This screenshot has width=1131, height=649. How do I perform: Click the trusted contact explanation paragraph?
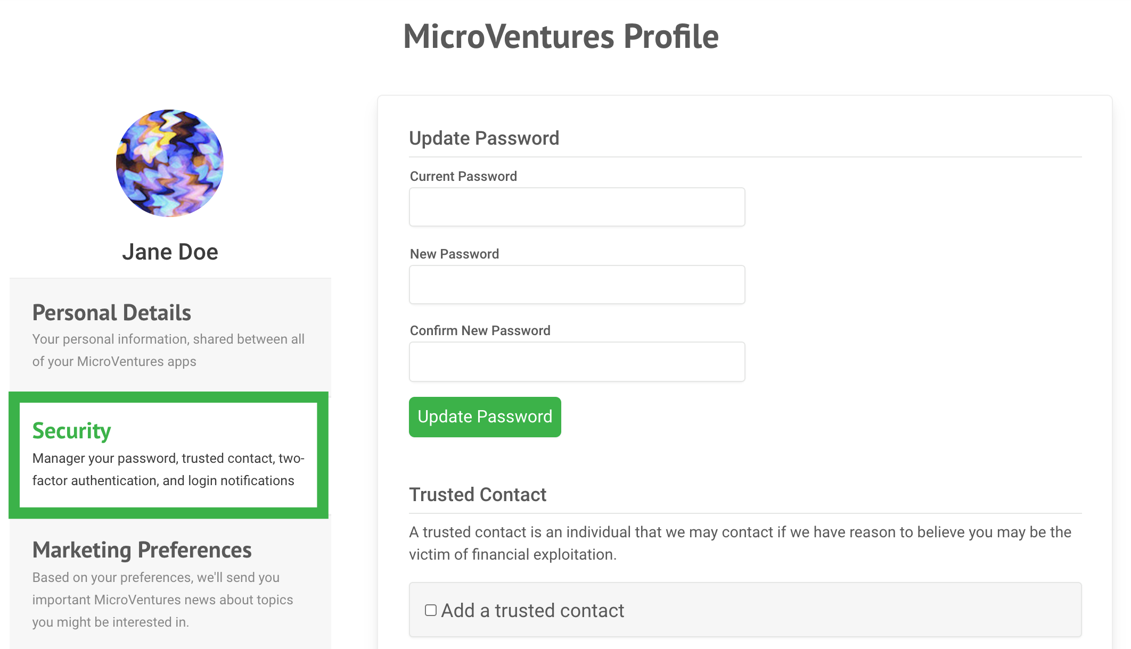[740, 543]
